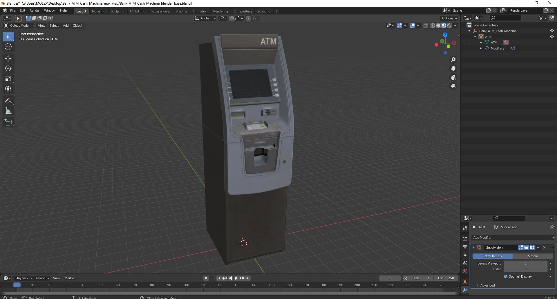This screenshot has width=557, height=299.
Task: Collapse Bank_ATM_Cash_Machine collection in outliner
Action: 469,31
